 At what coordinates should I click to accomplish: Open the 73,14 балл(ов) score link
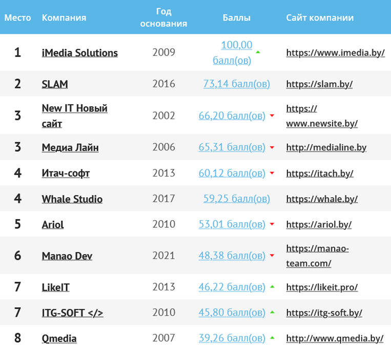[x=237, y=84]
